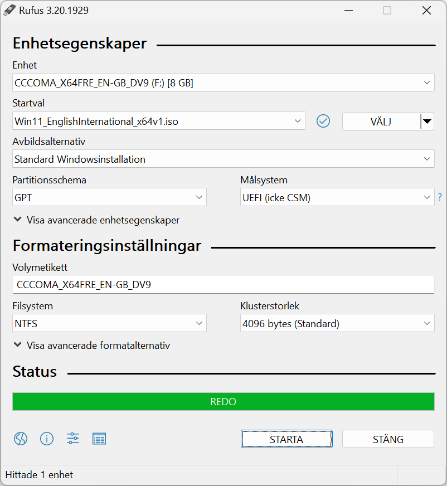The width and height of the screenshot is (447, 486).
Task: Open the Avbildsalternativ dropdown
Action: coord(223,159)
